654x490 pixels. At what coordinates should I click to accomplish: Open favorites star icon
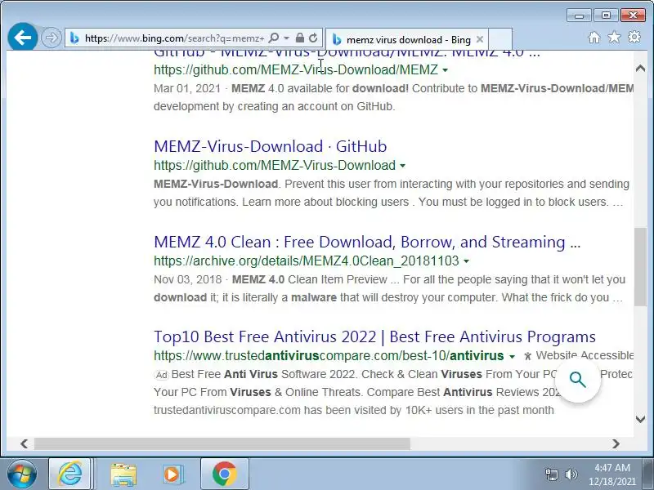pos(614,38)
